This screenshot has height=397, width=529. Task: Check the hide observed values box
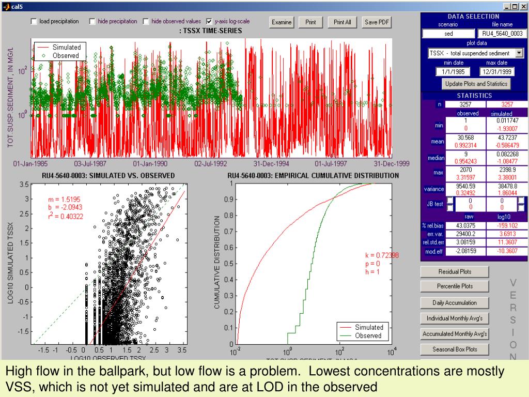pos(146,21)
